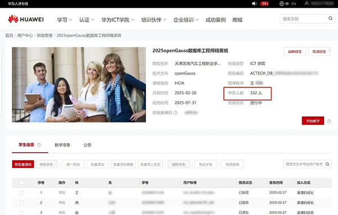Check the checkbox for row 3 赵
This screenshot has width=338, height=215.
21,213
